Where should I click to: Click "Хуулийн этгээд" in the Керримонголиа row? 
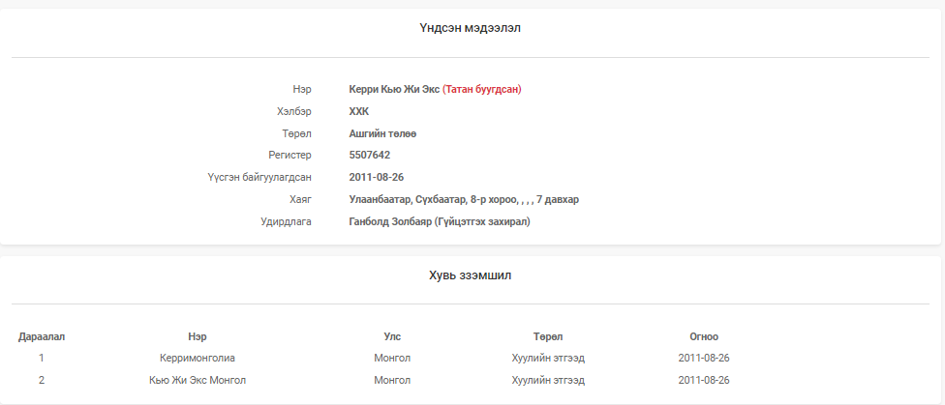click(548, 358)
